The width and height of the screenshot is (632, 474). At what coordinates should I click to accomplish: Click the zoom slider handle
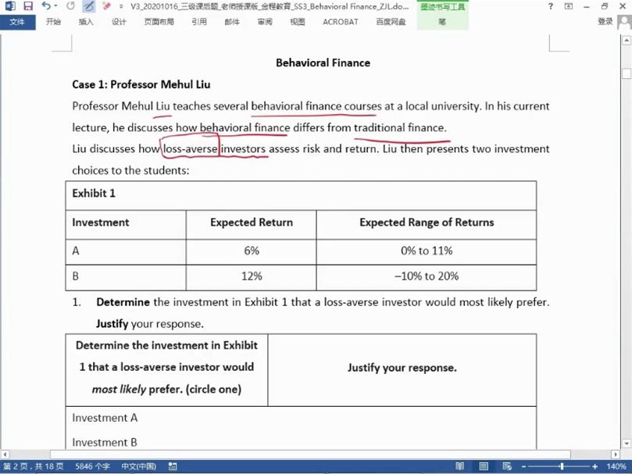click(x=562, y=466)
